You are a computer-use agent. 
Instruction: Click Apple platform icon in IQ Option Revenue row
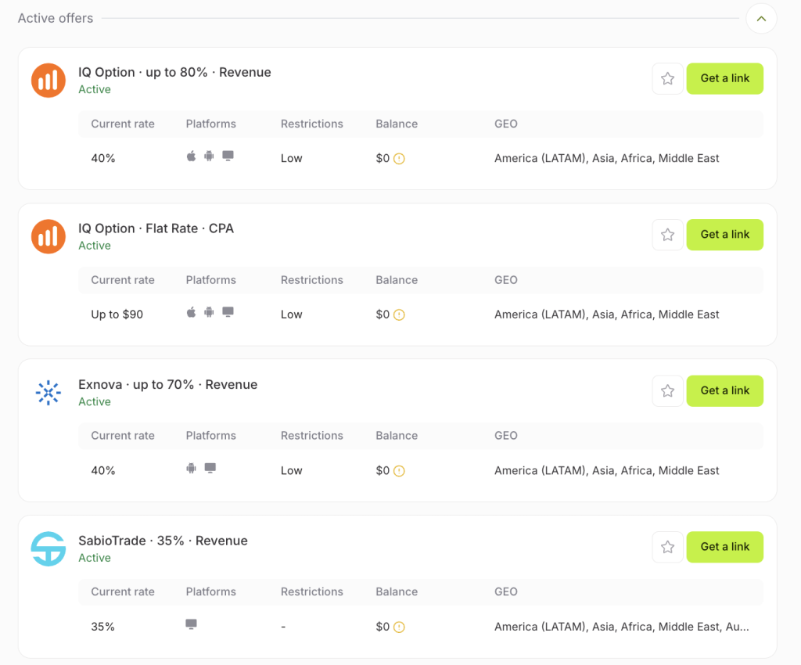191,156
